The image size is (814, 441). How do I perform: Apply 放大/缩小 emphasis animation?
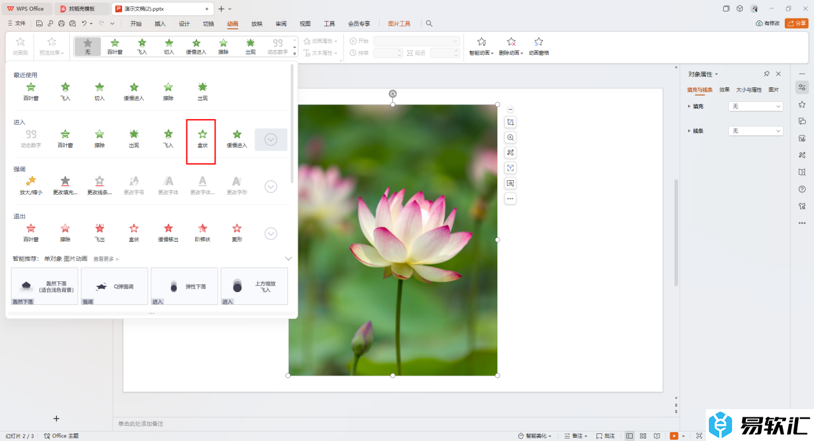31,186
